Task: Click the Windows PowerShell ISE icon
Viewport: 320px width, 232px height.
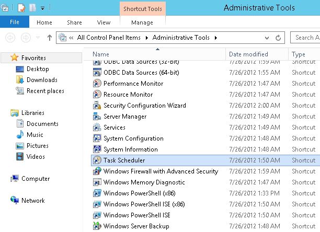Action: pos(97,215)
